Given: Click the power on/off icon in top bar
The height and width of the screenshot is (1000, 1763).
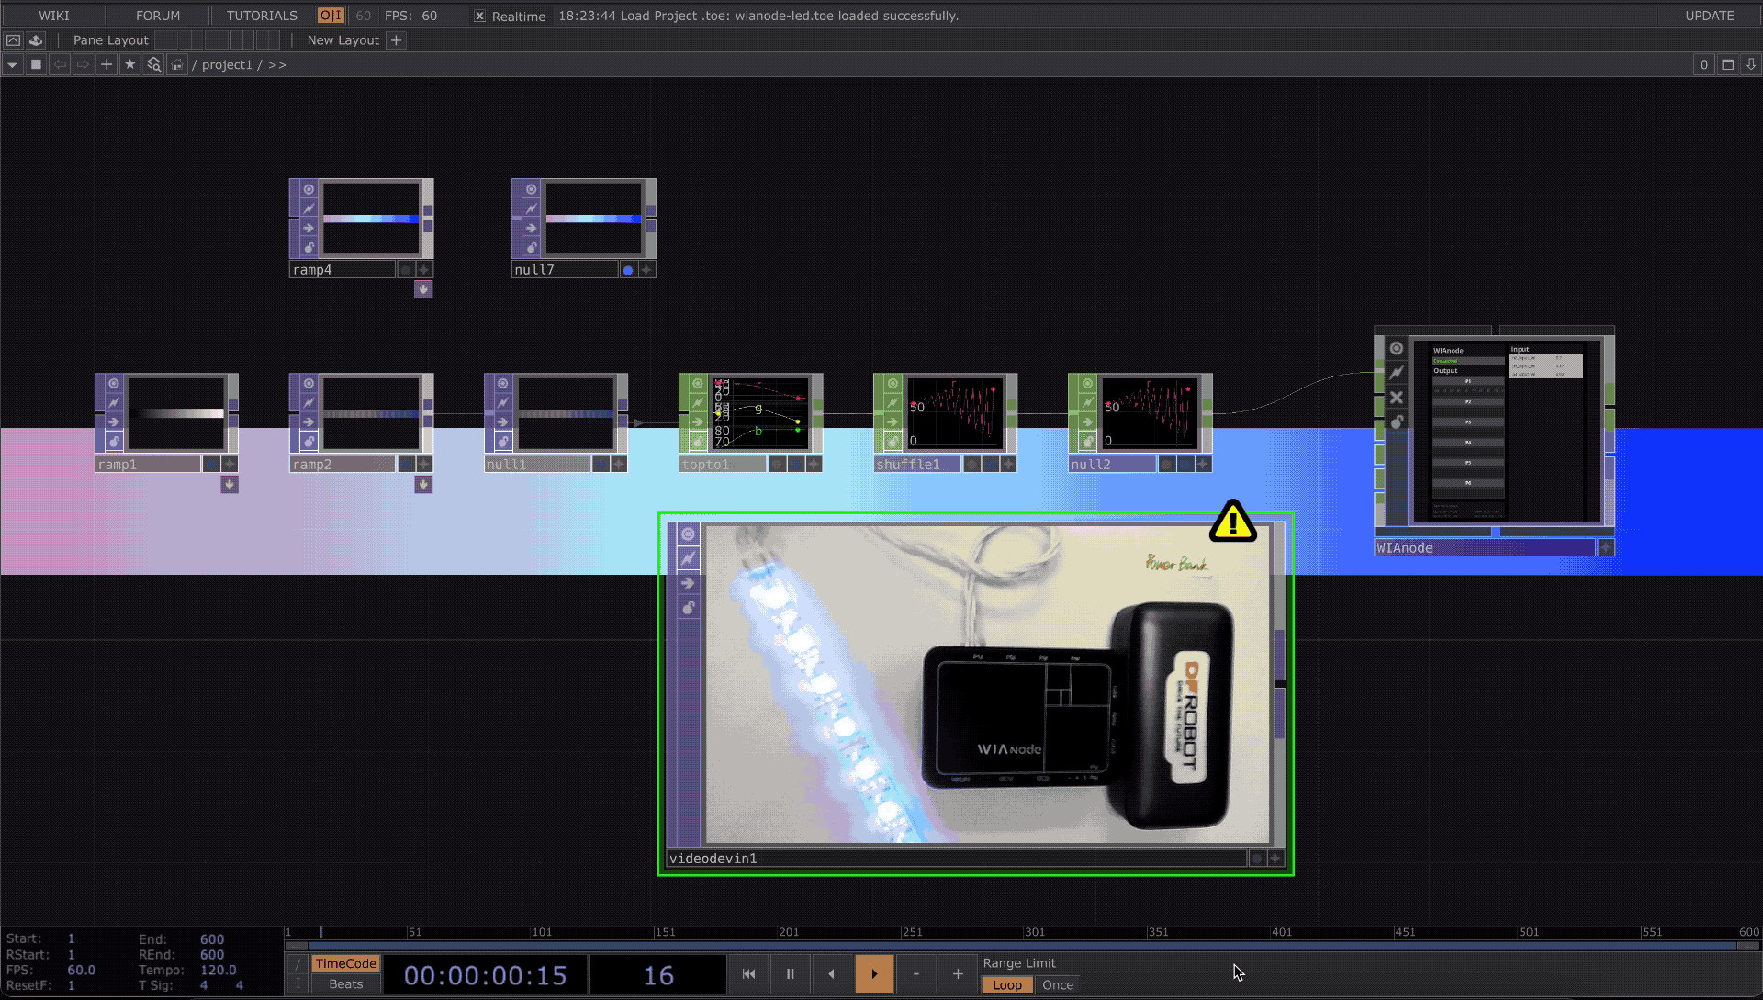Looking at the screenshot, I should tap(331, 16).
